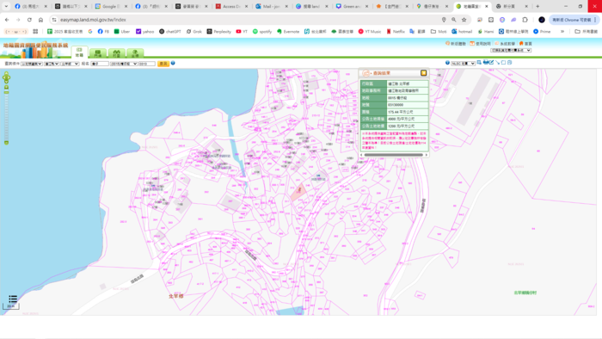Screen dimensions: 602x339
Task: Click the edit pencil icon in map toolbar
Action: pyautogui.click(x=491, y=62)
